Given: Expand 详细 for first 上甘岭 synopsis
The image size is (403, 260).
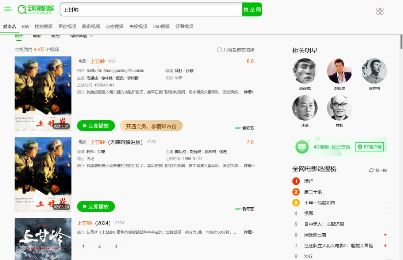Looking at the screenshot, I should tap(249, 92).
